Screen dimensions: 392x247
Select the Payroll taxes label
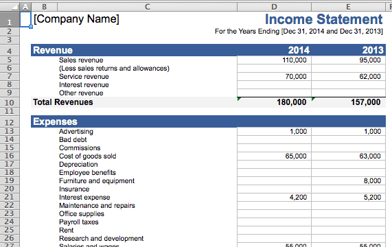[x=79, y=222]
